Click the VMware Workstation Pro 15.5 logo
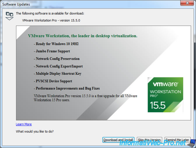This screenshot has height=148, width=196. (165, 95)
